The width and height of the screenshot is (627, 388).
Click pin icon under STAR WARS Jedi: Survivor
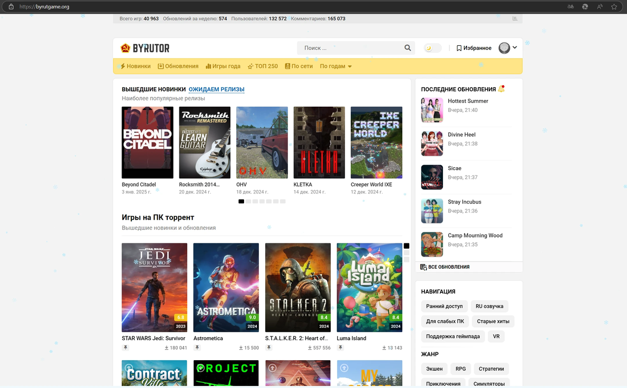point(126,348)
